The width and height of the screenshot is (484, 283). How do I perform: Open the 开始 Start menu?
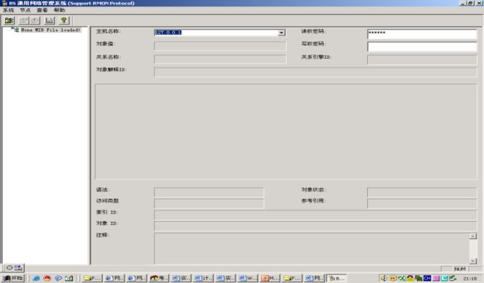coord(13,278)
